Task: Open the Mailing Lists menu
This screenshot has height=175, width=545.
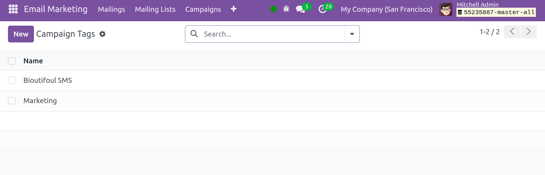Action: click(155, 9)
